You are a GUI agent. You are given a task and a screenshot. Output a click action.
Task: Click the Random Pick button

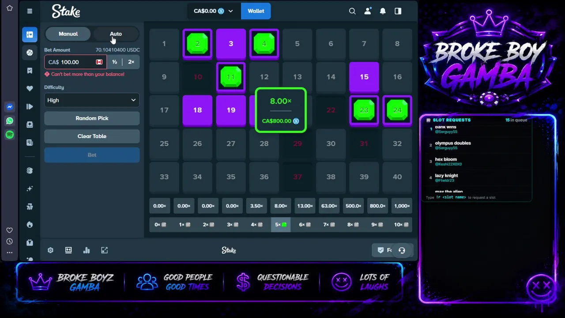(x=92, y=118)
